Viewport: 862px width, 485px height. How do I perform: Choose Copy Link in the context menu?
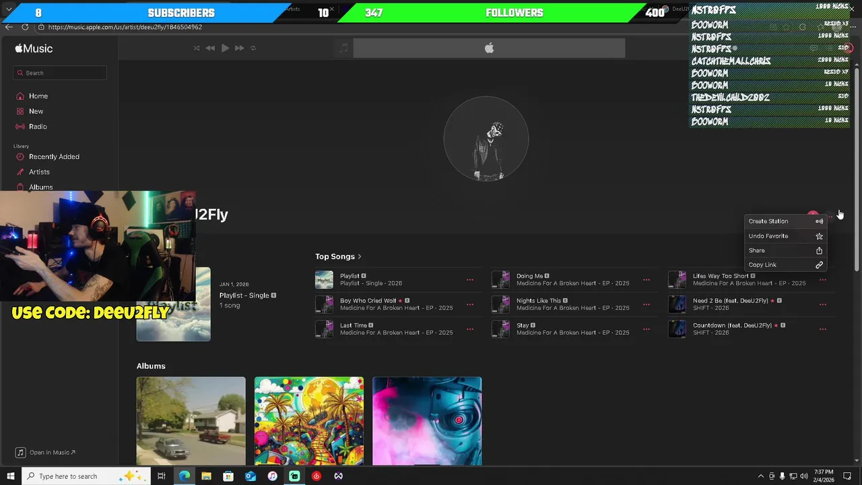[x=785, y=265]
